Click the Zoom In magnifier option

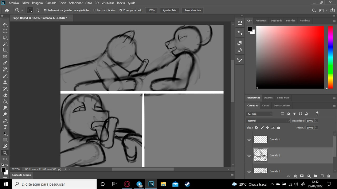point(30,10)
